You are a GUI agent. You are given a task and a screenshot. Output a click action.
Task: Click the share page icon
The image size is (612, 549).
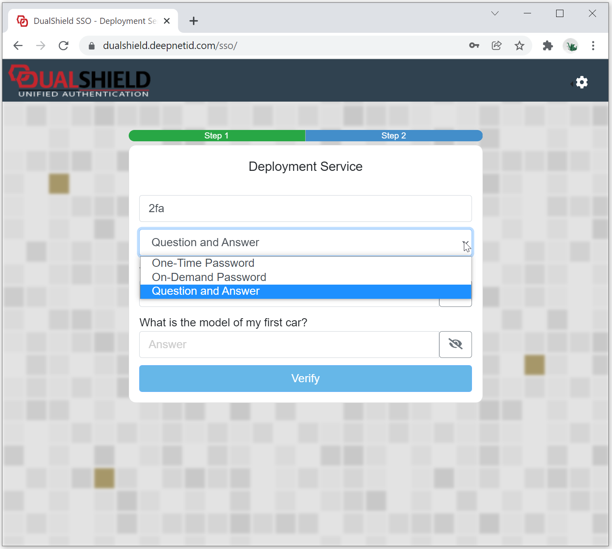[497, 45]
